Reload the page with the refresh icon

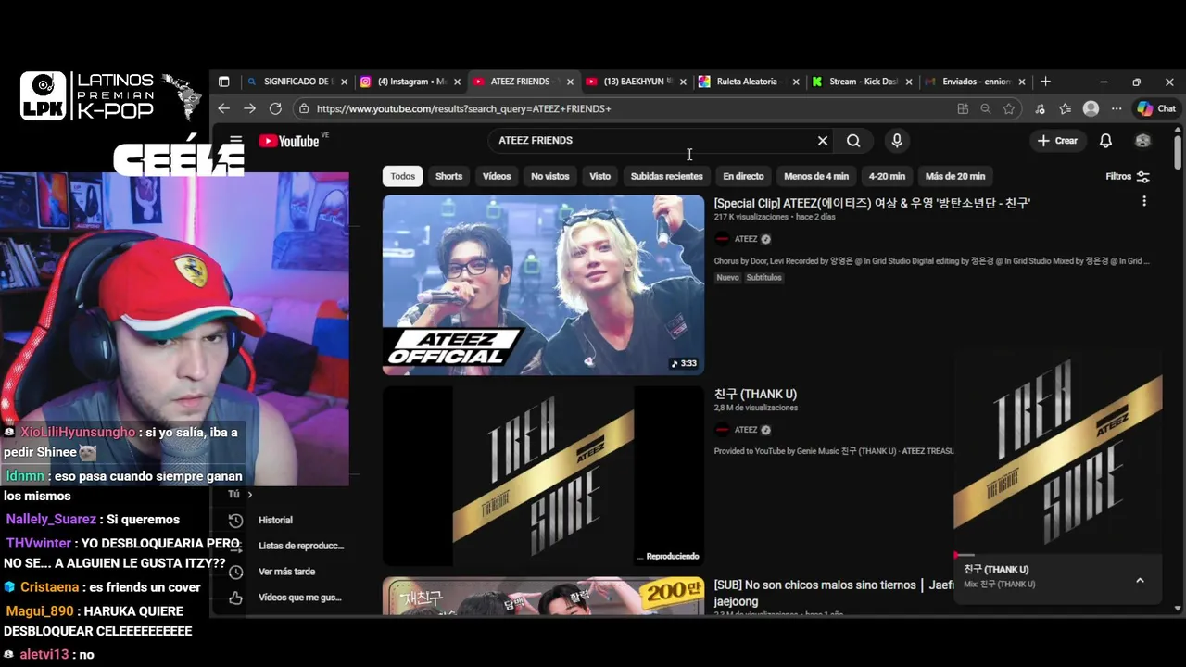[275, 108]
